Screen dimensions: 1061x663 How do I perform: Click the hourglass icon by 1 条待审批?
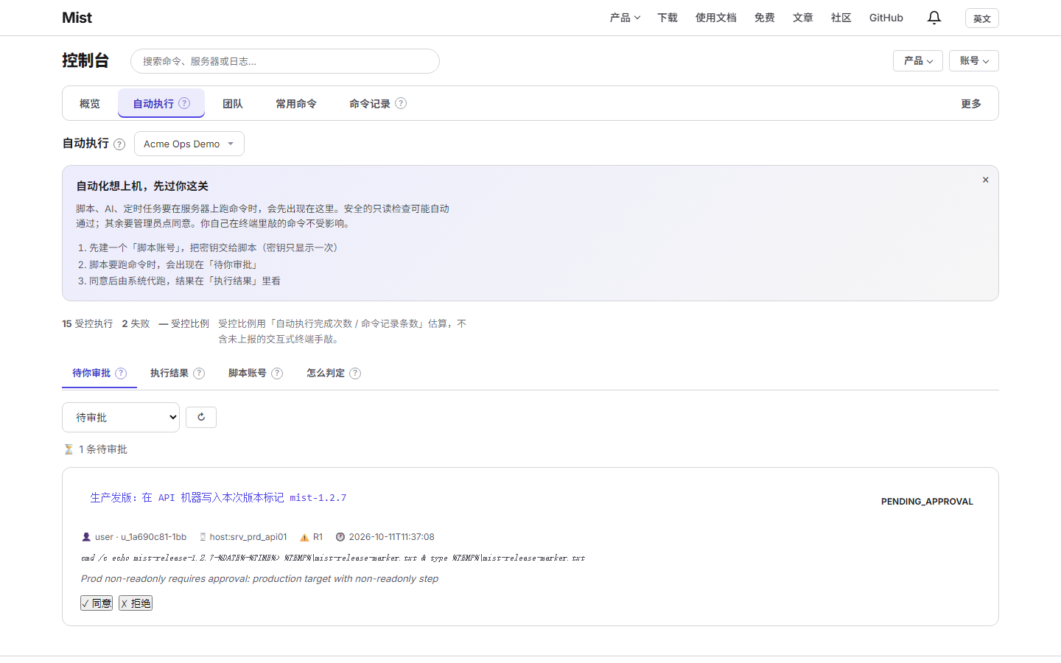click(x=69, y=449)
